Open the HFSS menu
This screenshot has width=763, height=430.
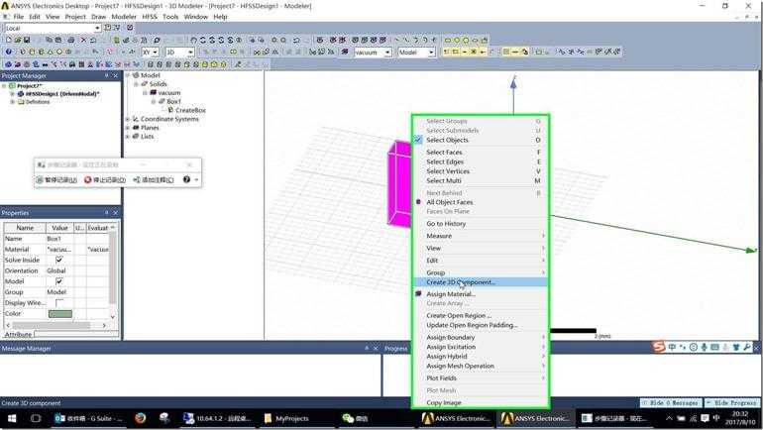(x=150, y=17)
